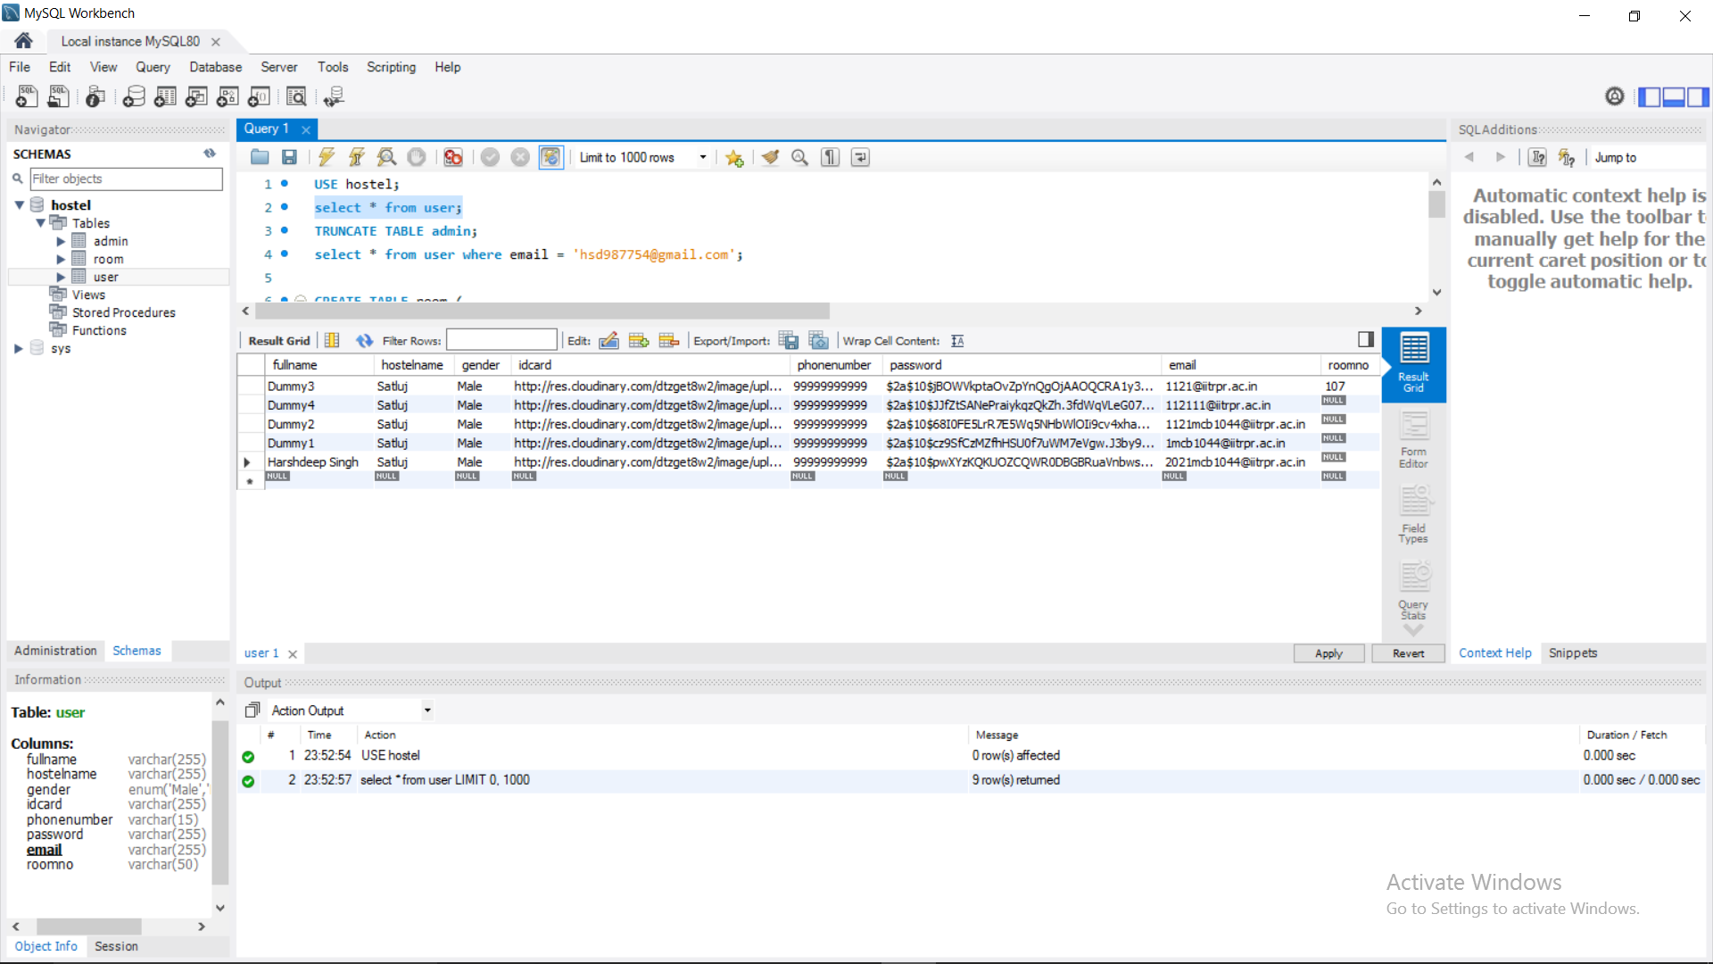Image resolution: width=1713 pixels, height=964 pixels.
Task: Reconnect to DBMS toolbar icon
Action: [x=334, y=96]
